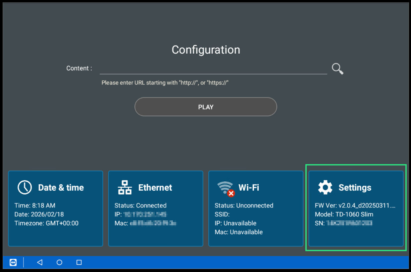This screenshot has height=272, width=411.
Task: Click the Ethernet Status: Connected text
Action: [x=140, y=205]
